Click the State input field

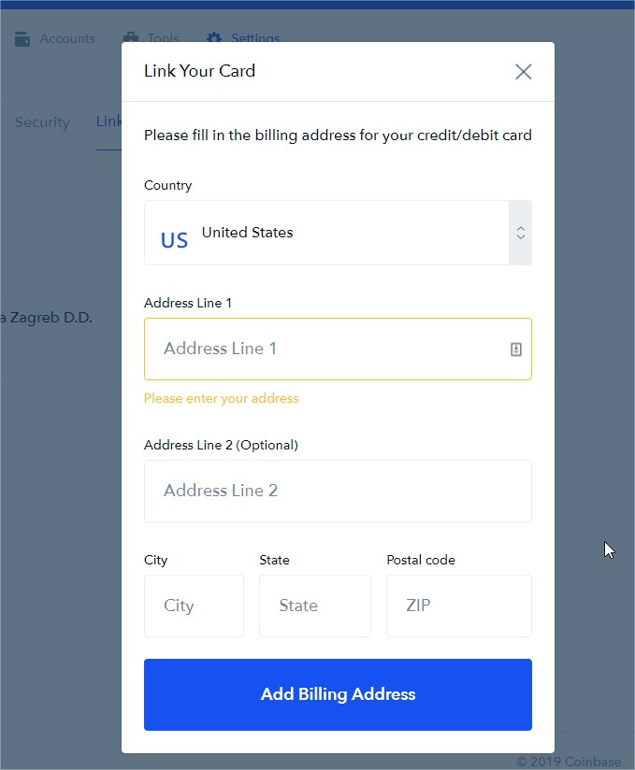315,606
